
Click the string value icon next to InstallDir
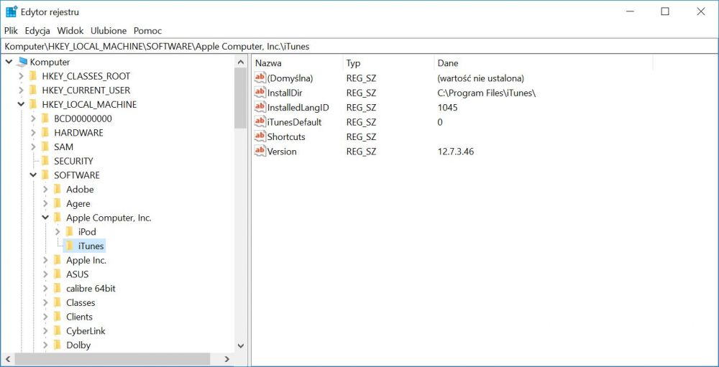pyautogui.click(x=260, y=93)
